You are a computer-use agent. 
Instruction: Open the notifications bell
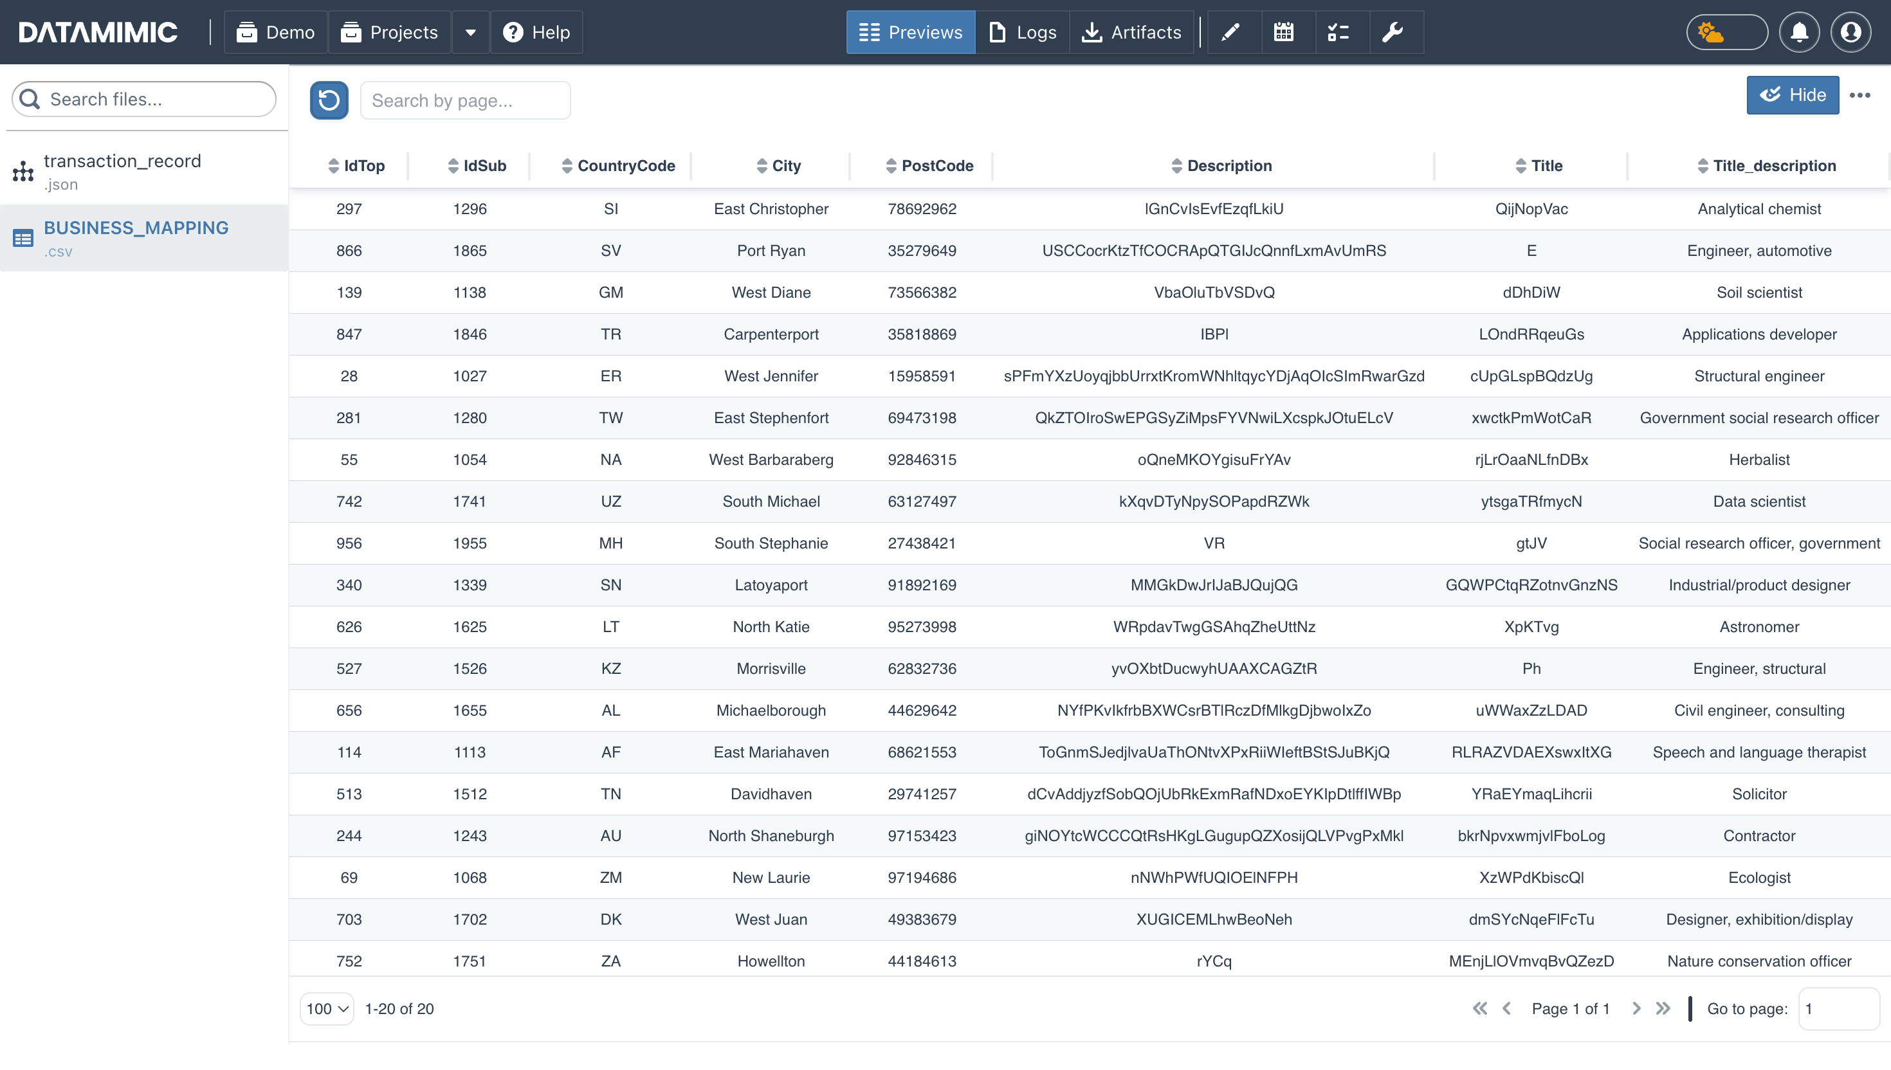[1799, 32]
